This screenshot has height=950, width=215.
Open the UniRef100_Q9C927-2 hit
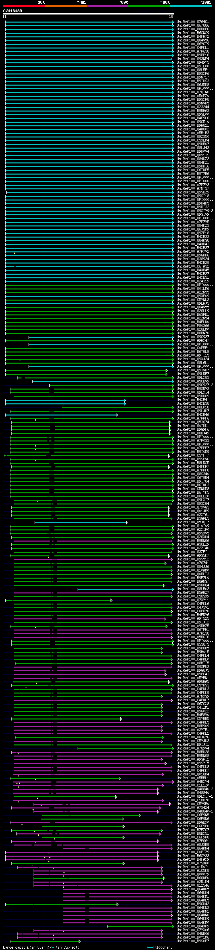(x=195, y=385)
